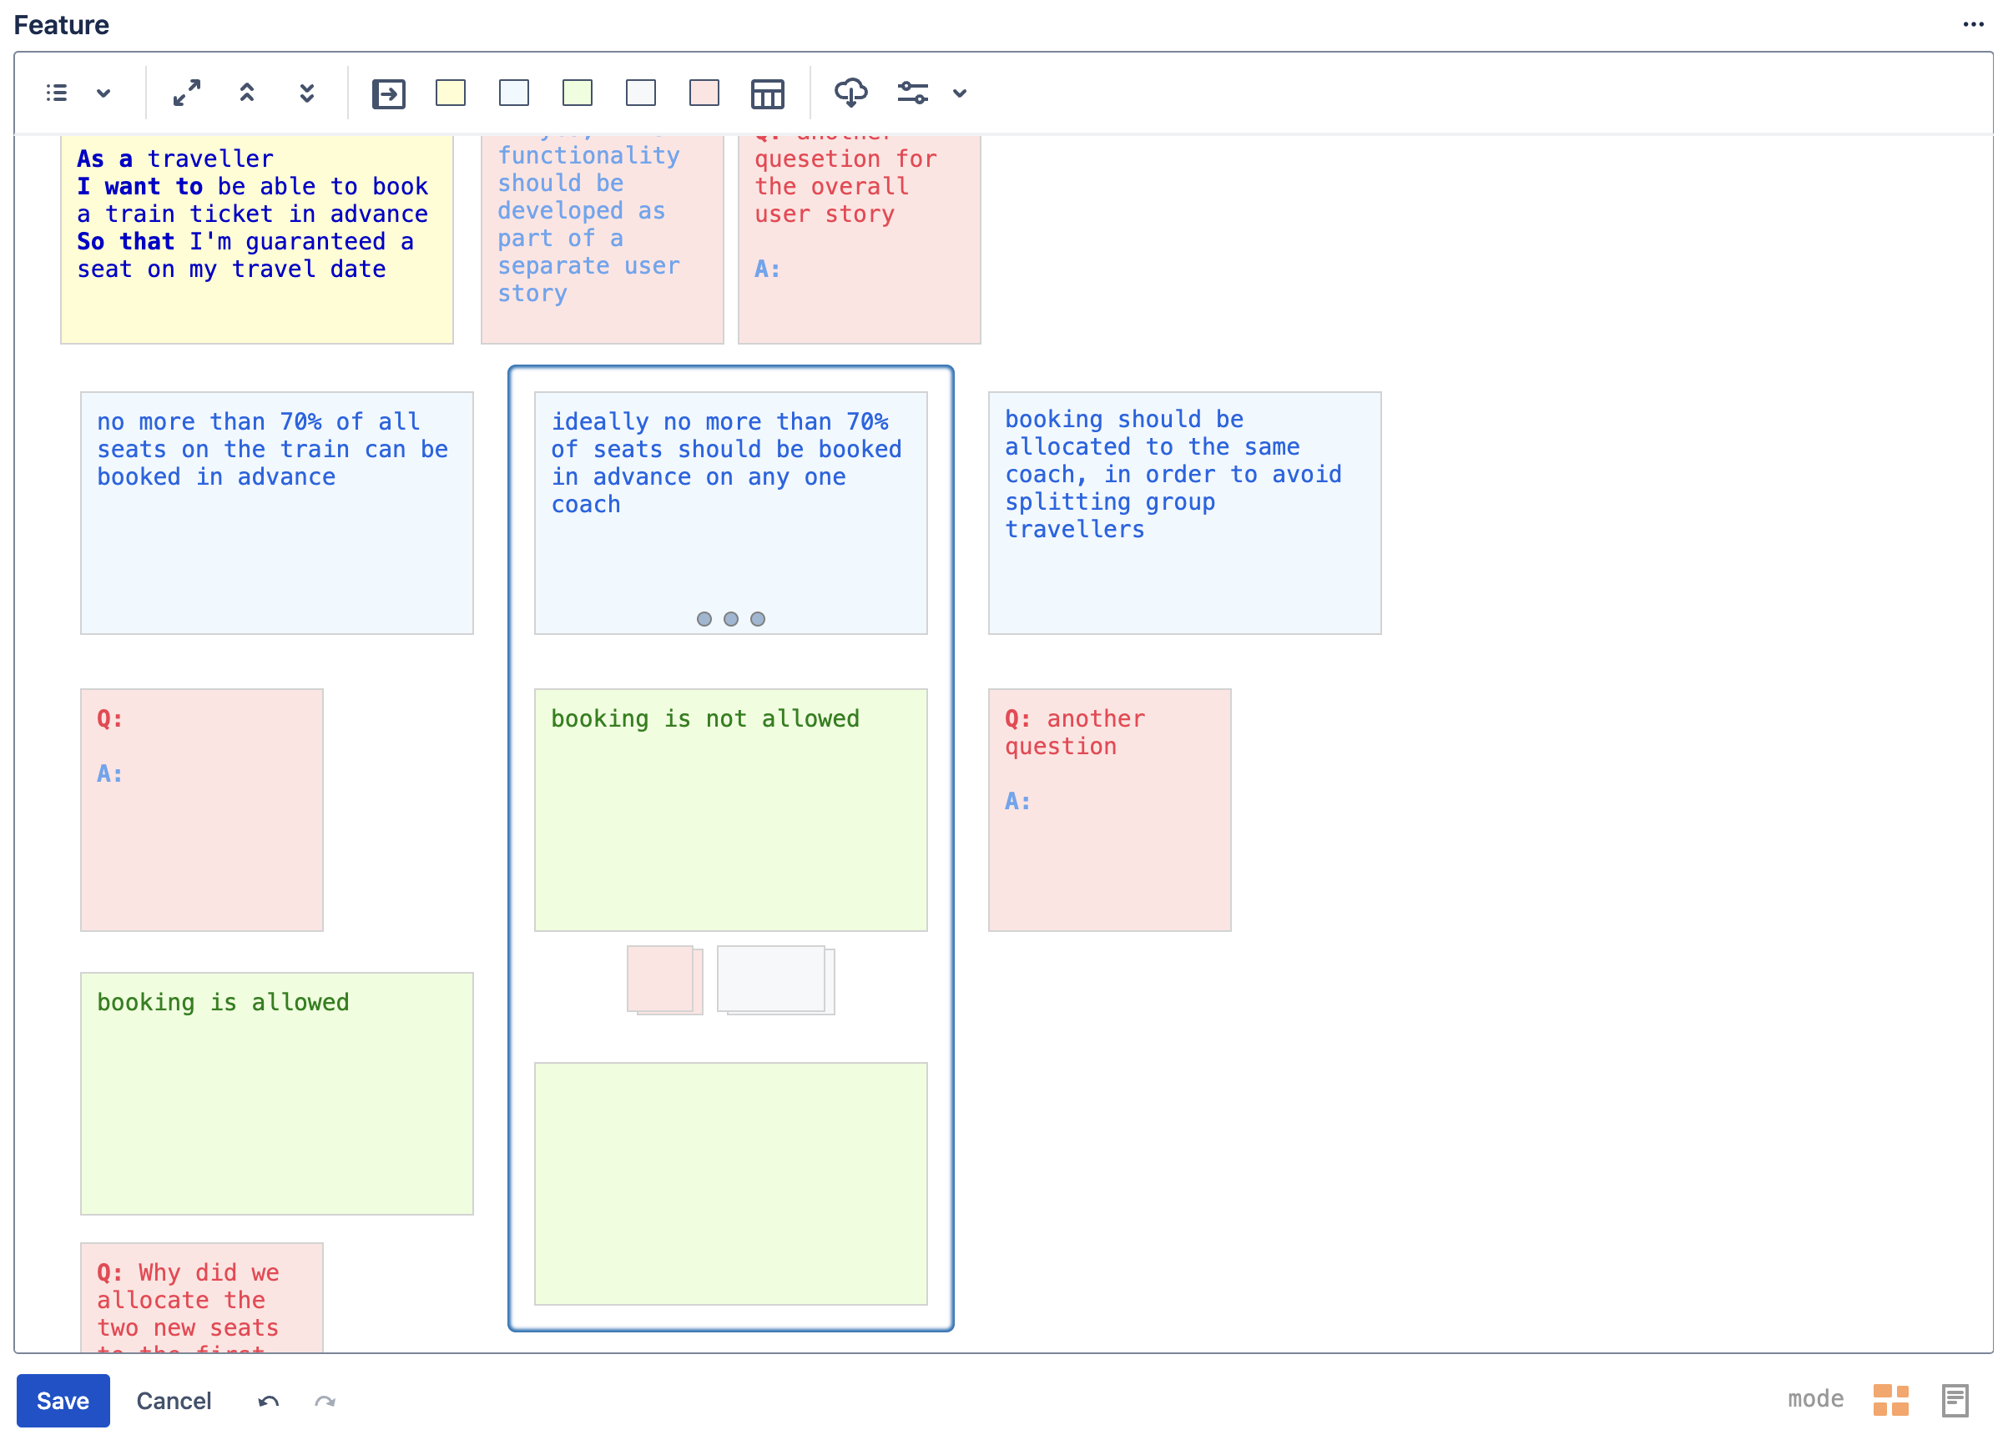Click the list view icon in toolbar
The height and width of the screenshot is (1440, 2013).
coord(57,93)
